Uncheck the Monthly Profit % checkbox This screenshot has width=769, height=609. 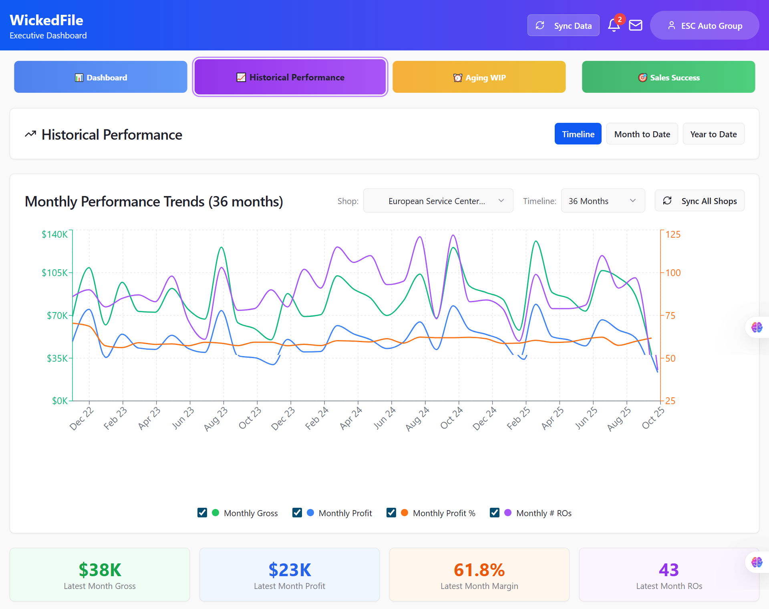click(x=391, y=513)
